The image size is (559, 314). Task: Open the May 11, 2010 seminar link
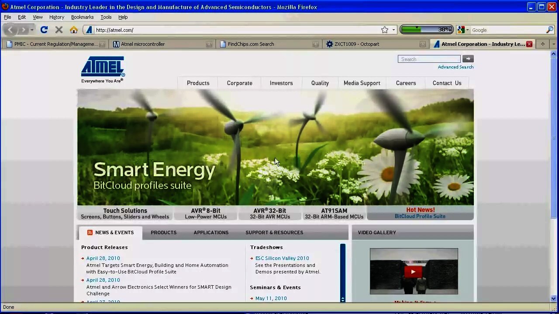click(271, 298)
